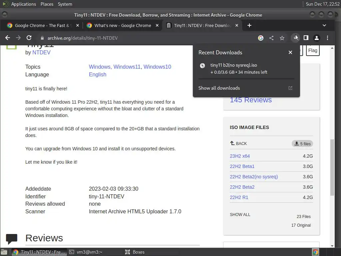Open the Chrome profile avatar
The height and width of the screenshot is (256, 341).
pos(317,38)
